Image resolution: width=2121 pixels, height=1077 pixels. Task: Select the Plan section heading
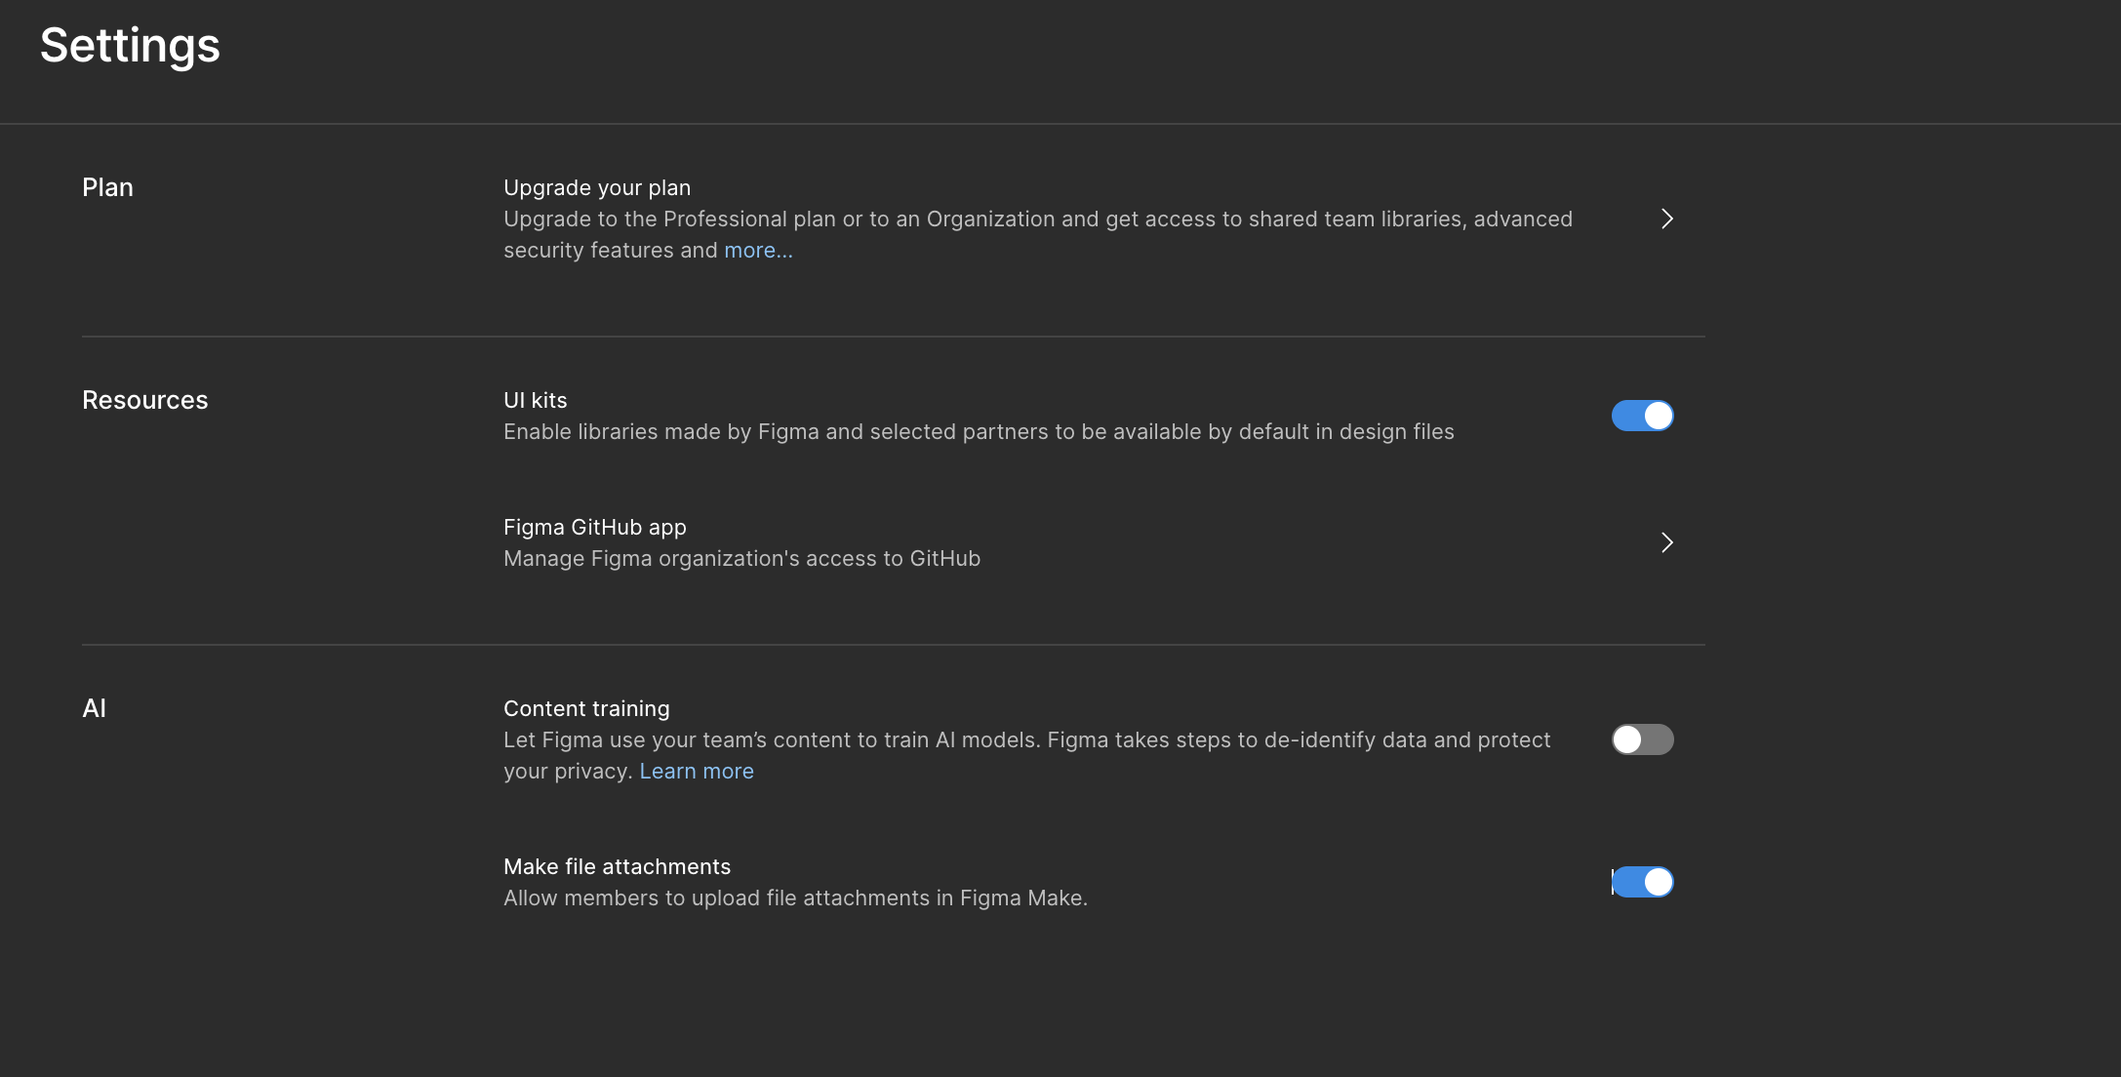click(107, 187)
